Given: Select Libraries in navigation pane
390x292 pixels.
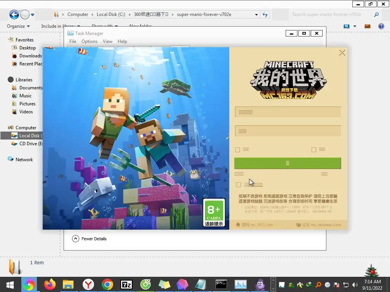Looking at the screenshot, I should coord(24,80).
